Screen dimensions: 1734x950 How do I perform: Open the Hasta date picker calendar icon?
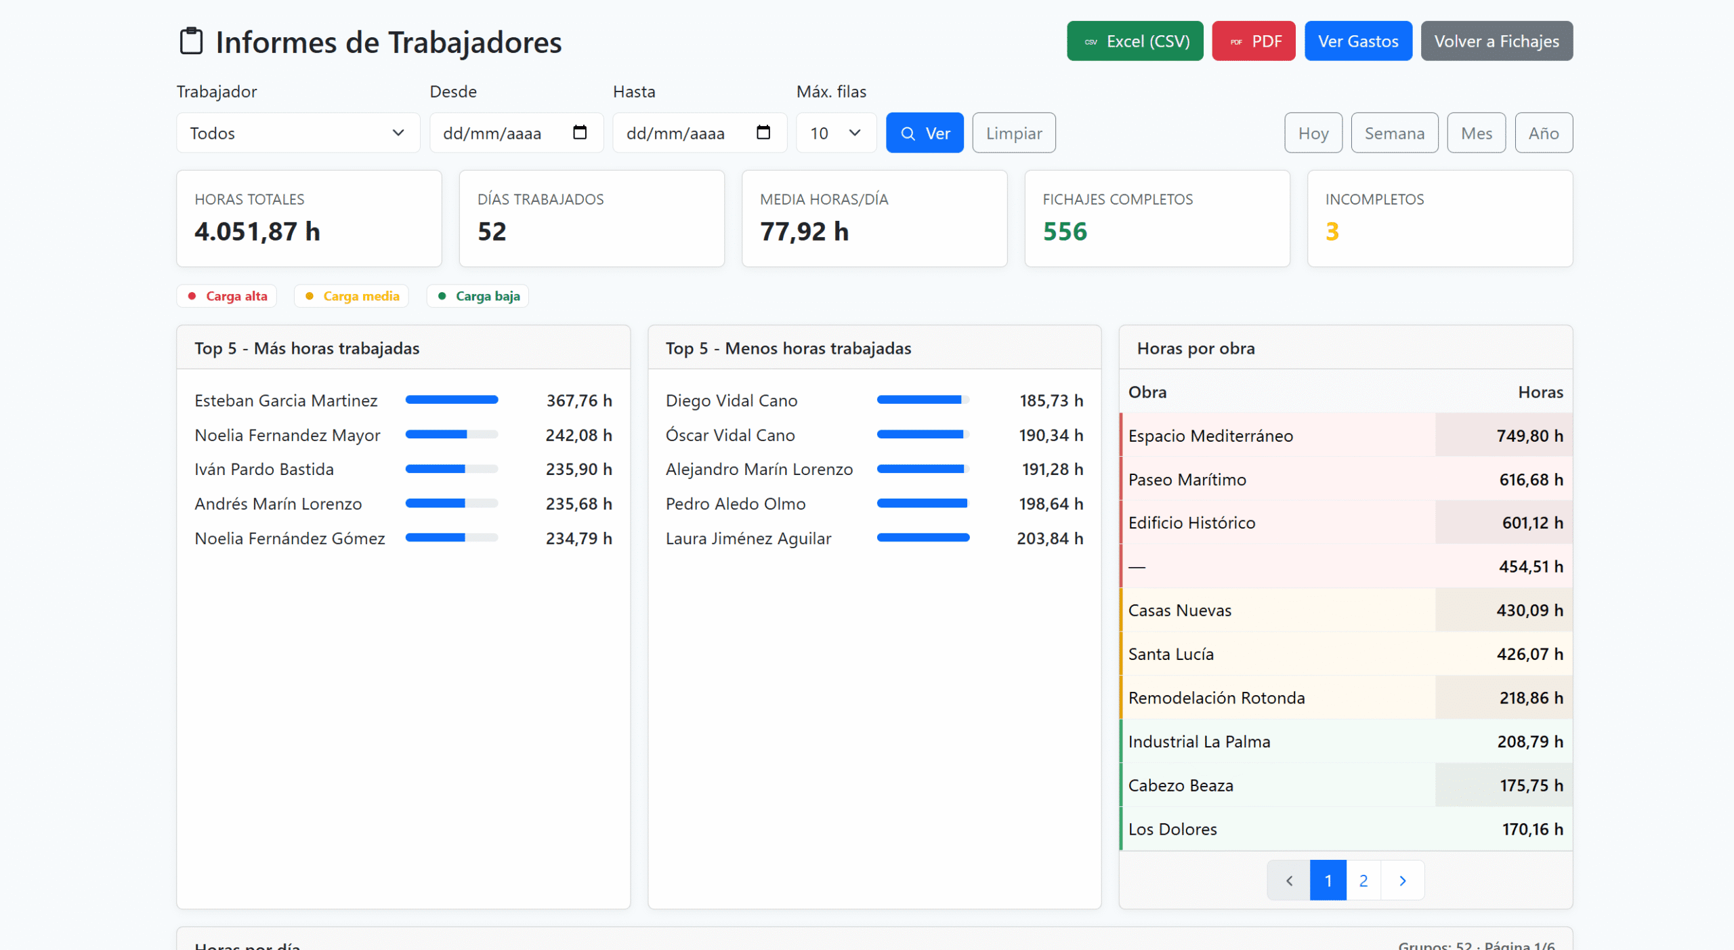pyautogui.click(x=763, y=132)
